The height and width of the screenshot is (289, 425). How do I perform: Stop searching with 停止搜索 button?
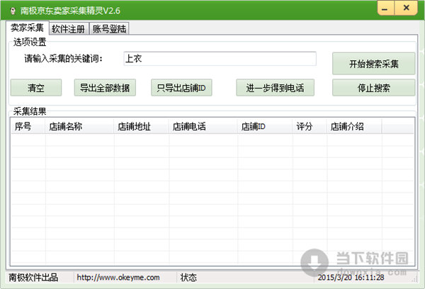click(373, 88)
